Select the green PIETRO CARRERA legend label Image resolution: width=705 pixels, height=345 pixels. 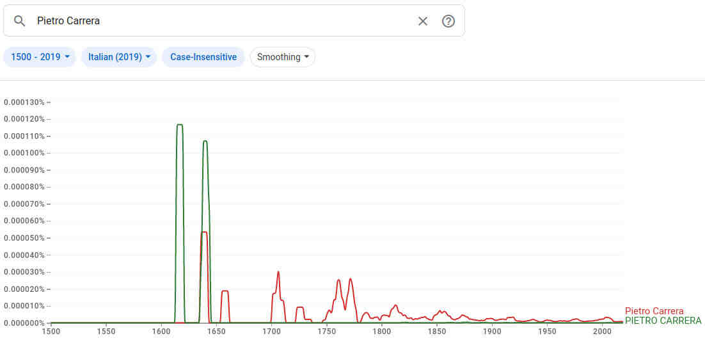tap(663, 321)
